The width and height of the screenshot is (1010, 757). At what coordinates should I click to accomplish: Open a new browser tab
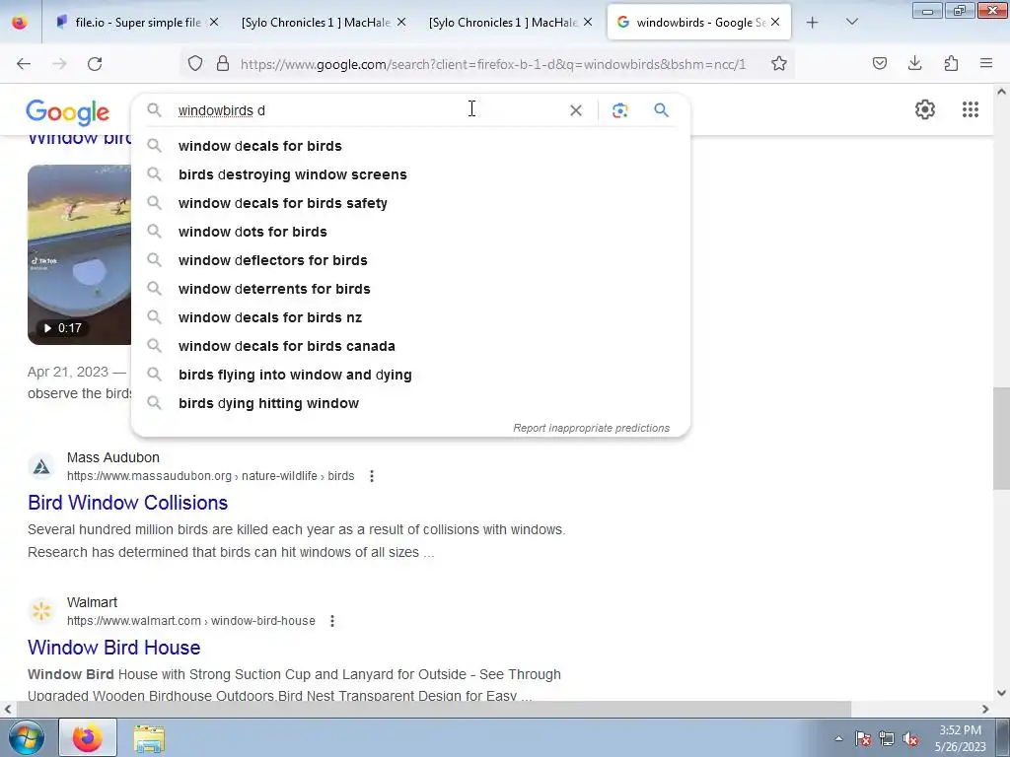pyautogui.click(x=813, y=23)
